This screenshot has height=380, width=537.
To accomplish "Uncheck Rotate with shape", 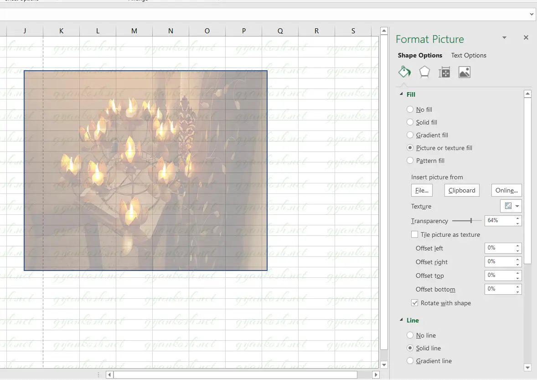I will 415,303.
